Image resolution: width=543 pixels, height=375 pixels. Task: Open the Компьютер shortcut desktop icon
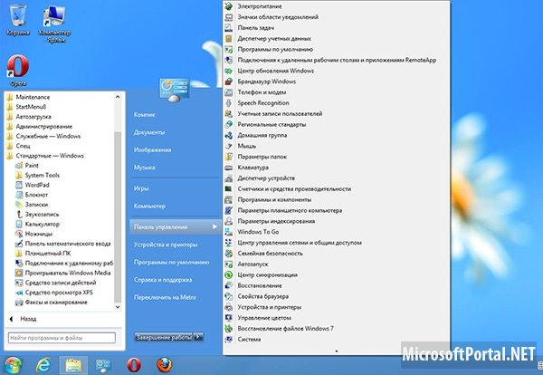(x=54, y=23)
